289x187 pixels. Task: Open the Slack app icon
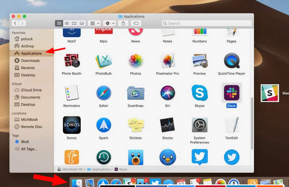pyautogui.click(x=232, y=93)
